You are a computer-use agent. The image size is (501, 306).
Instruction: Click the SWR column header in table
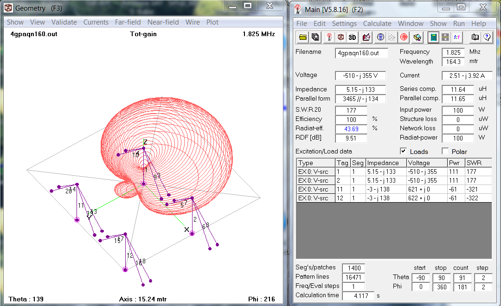[478, 163]
